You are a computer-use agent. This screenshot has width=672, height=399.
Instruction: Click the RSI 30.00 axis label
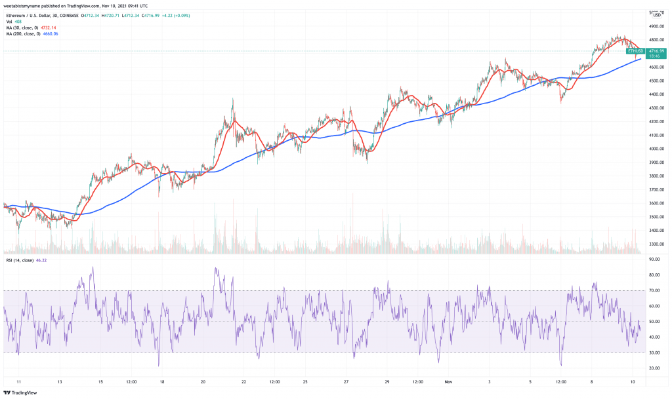(x=654, y=353)
